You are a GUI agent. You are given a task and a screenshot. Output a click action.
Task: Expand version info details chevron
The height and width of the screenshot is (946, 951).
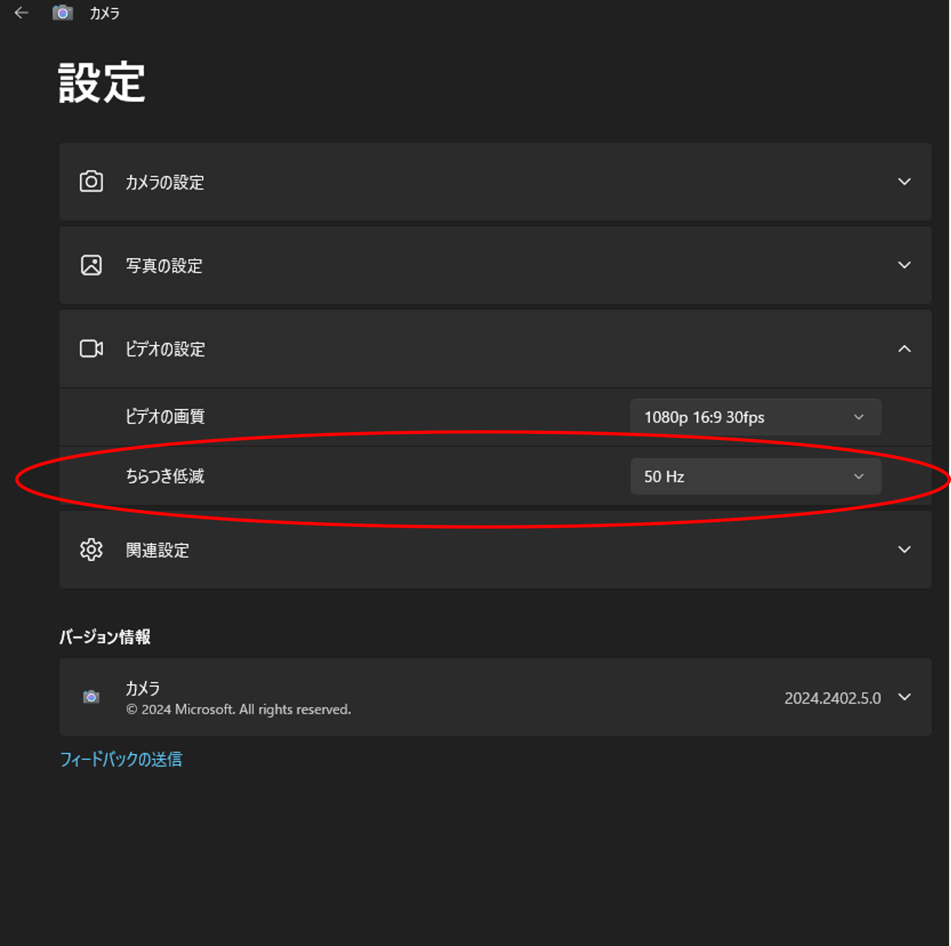coord(904,697)
